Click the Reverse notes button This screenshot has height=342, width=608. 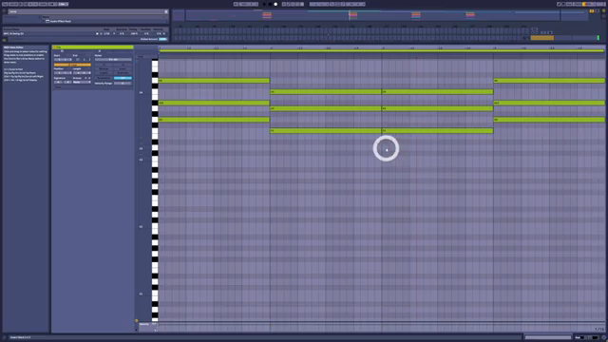point(104,68)
